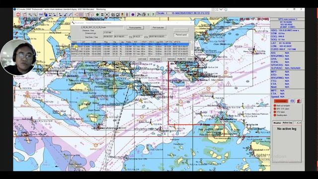
Task: Click the center-on-ship target toolbar icon
Action: click(107, 14)
